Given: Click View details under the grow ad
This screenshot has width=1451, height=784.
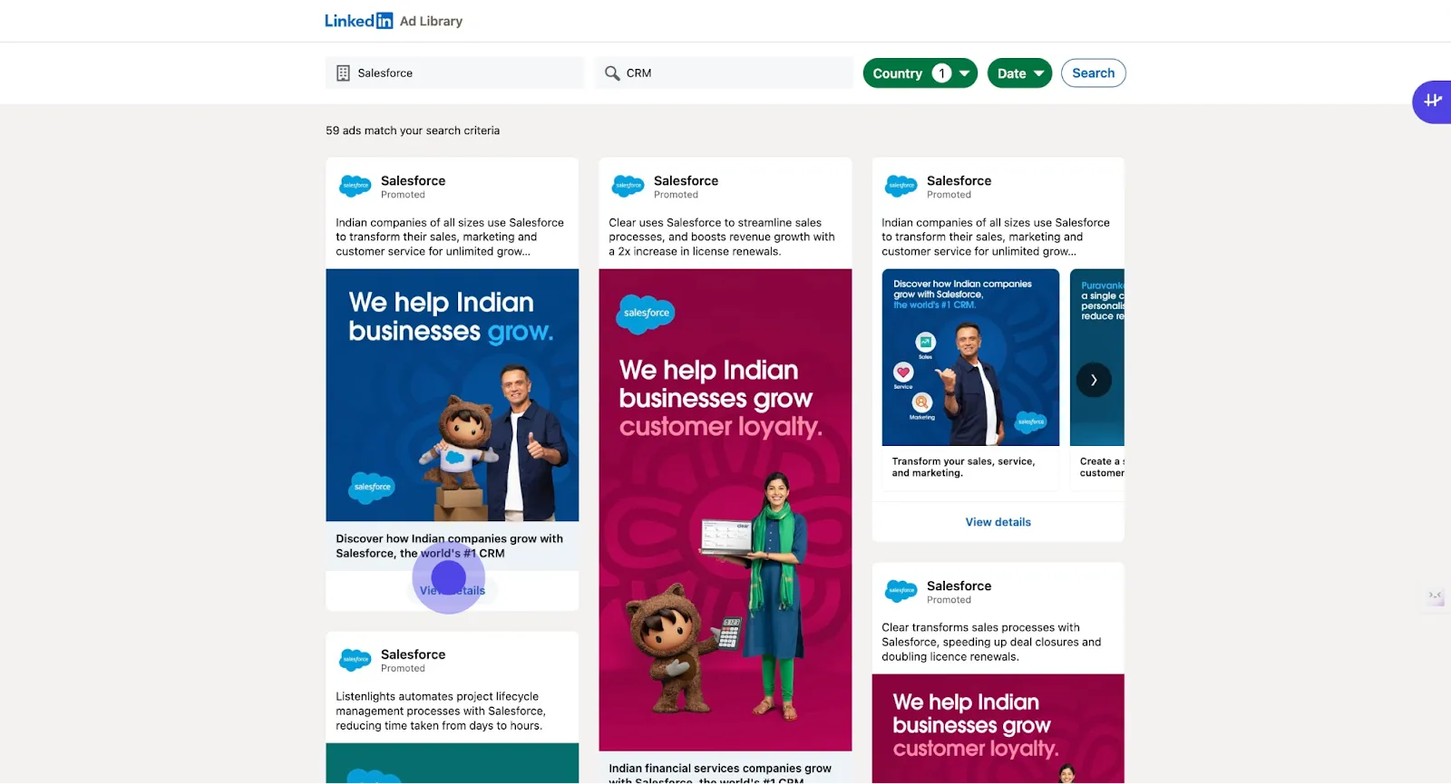Looking at the screenshot, I should [452, 591].
